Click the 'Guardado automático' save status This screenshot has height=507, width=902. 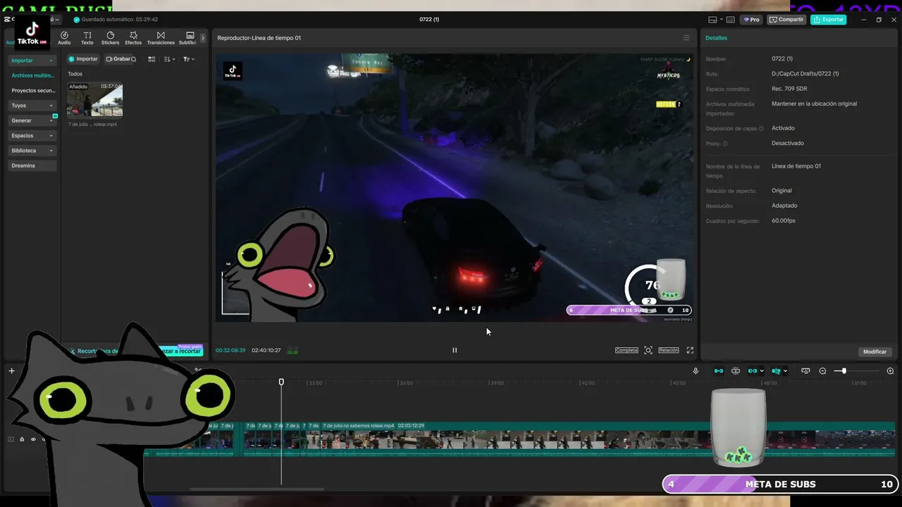point(116,20)
